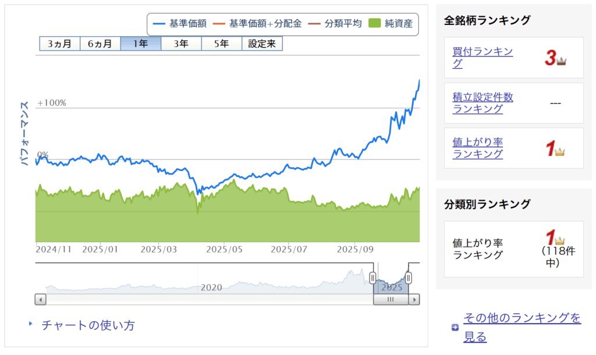Click the right range handle in the navigator
596x355 pixels.
click(x=409, y=278)
